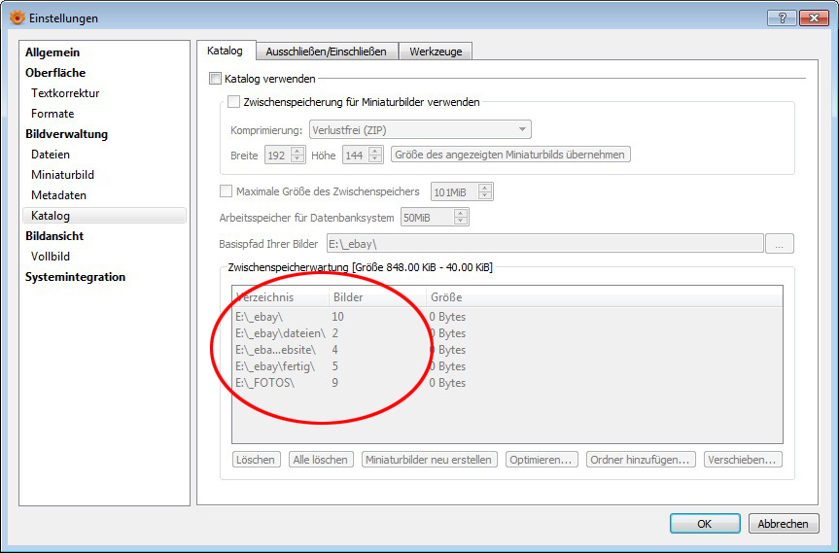839x553 pixels.
Task: Click Abbrechen to cancel
Action: [783, 524]
